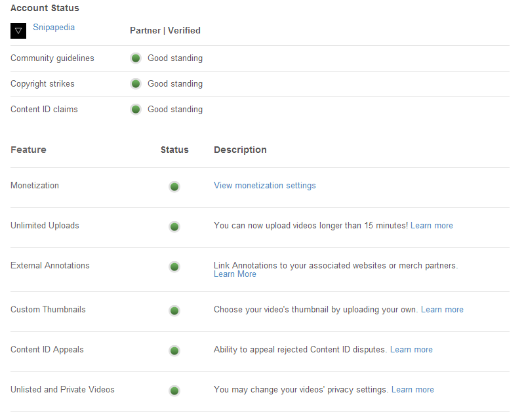Screen dimensions: 524x420
Task: Click the Monetization green status indicator
Action: click(174, 187)
